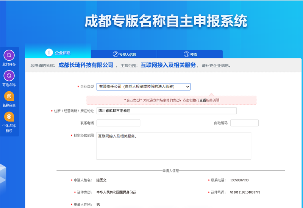Click the step 2 circle icon
Viewport: 303px width, 208px height.
pos(116,54)
